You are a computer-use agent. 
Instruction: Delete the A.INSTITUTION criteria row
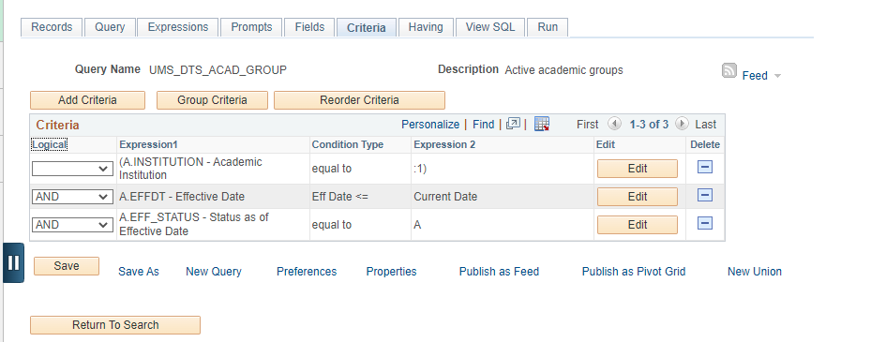[x=705, y=167]
